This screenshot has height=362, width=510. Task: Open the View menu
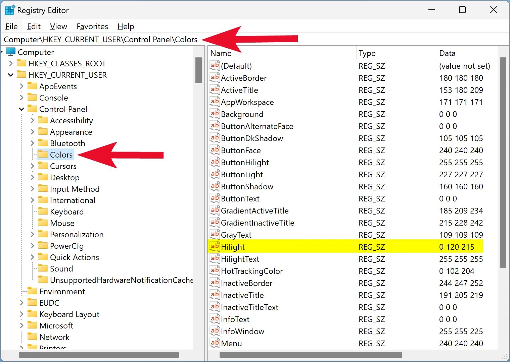[58, 26]
